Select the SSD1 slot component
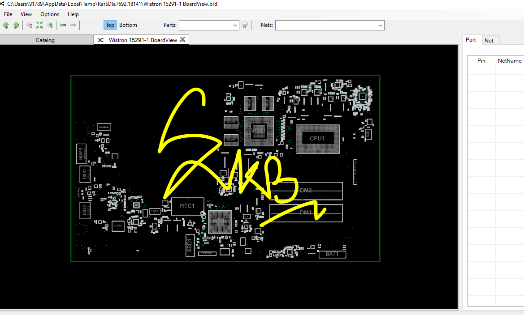This screenshot has width=524, height=315. [190, 245]
